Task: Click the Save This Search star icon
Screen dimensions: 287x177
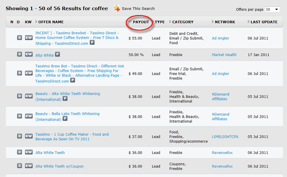Action: coord(117,8)
